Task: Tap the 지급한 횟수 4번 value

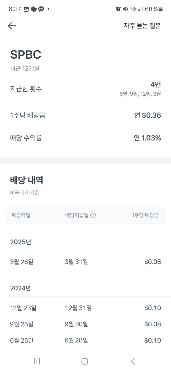Action: 156,85
